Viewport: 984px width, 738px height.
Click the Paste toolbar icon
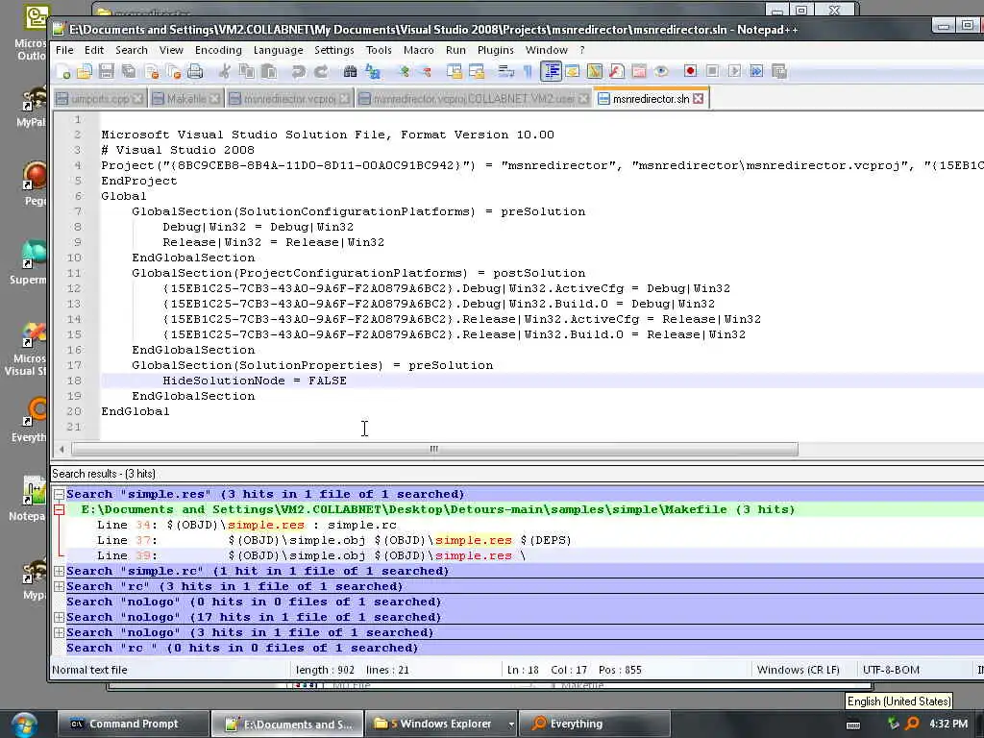[x=269, y=71]
